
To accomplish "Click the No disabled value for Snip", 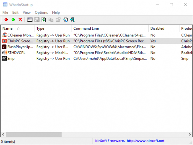I will coord(153,59).
